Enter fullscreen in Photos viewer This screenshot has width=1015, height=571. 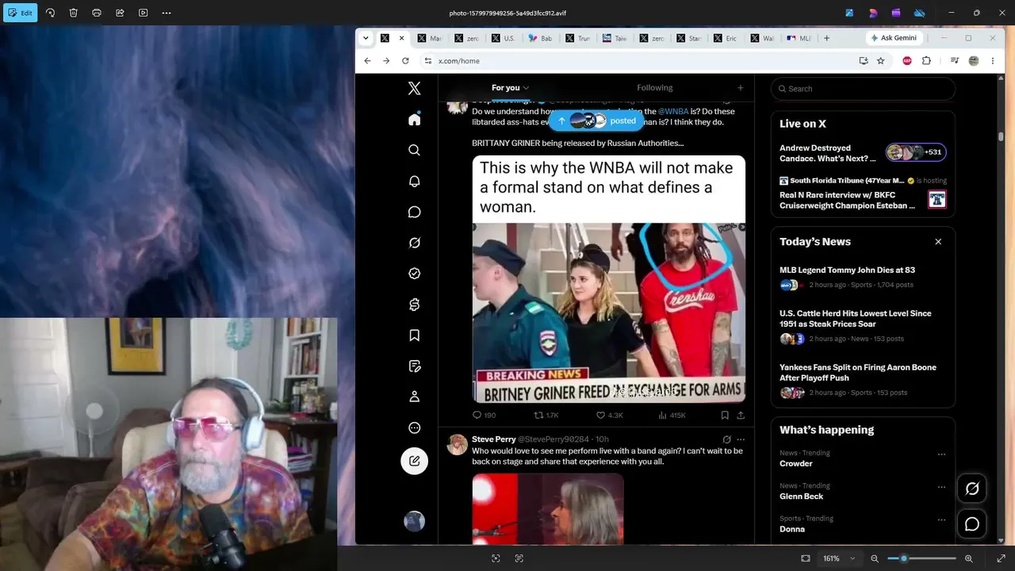tap(1001, 558)
